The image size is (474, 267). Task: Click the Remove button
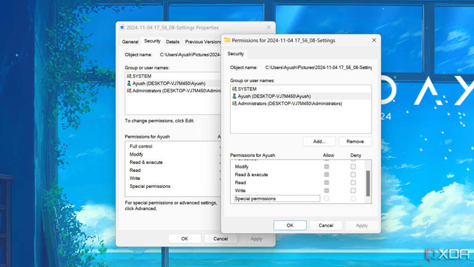[x=355, y=142]
